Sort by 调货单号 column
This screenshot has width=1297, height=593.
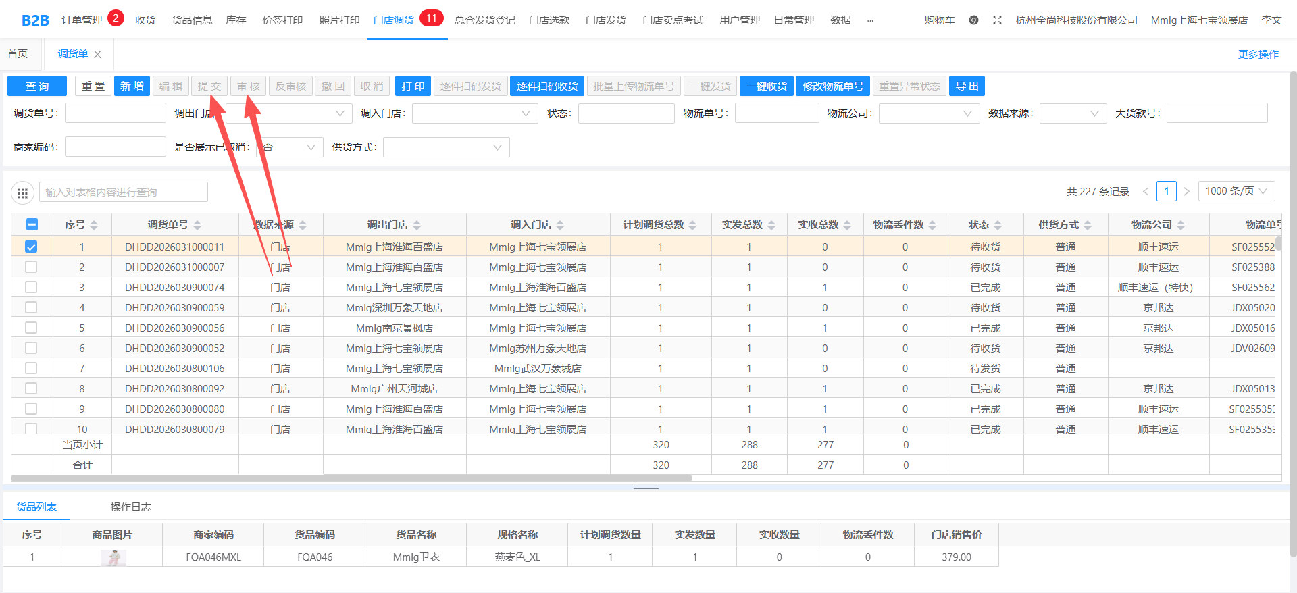click(x=197, y=225)
